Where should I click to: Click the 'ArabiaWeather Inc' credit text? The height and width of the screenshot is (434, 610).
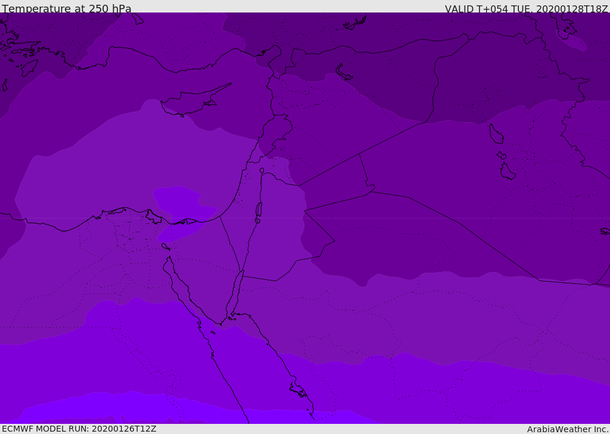click(x=568, y=429)
